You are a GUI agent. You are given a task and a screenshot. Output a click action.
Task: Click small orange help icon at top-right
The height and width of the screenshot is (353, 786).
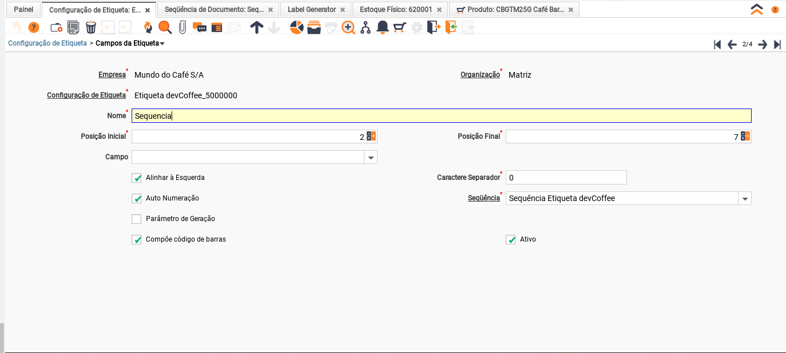pos(775,10)
